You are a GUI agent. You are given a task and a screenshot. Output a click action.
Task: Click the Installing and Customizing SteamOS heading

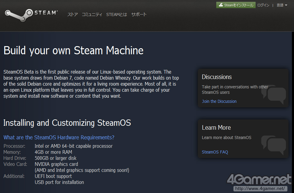pyautogui.click(x=67, y=123)
